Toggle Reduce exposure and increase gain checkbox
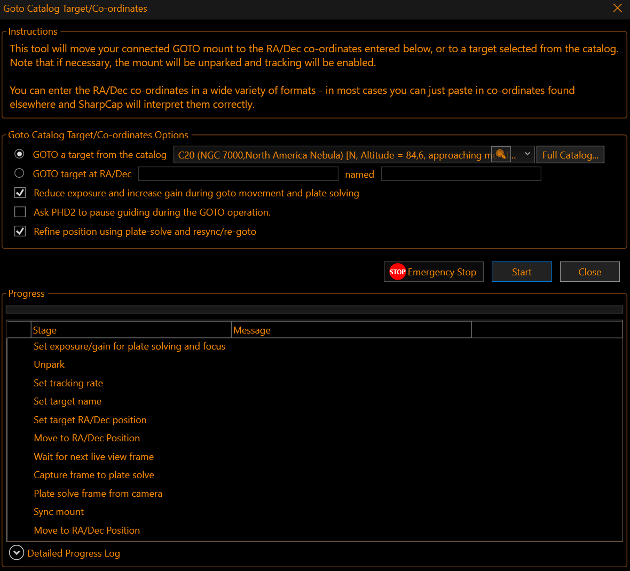This screenshot has width=630, height=571. pos(20,193)
